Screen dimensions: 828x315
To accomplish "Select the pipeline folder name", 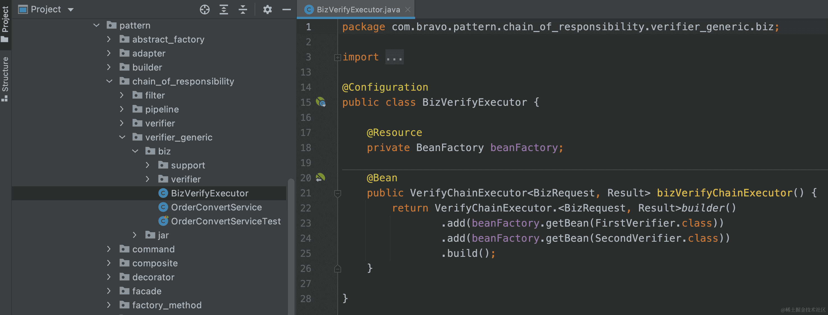I will tap(162, 110).
